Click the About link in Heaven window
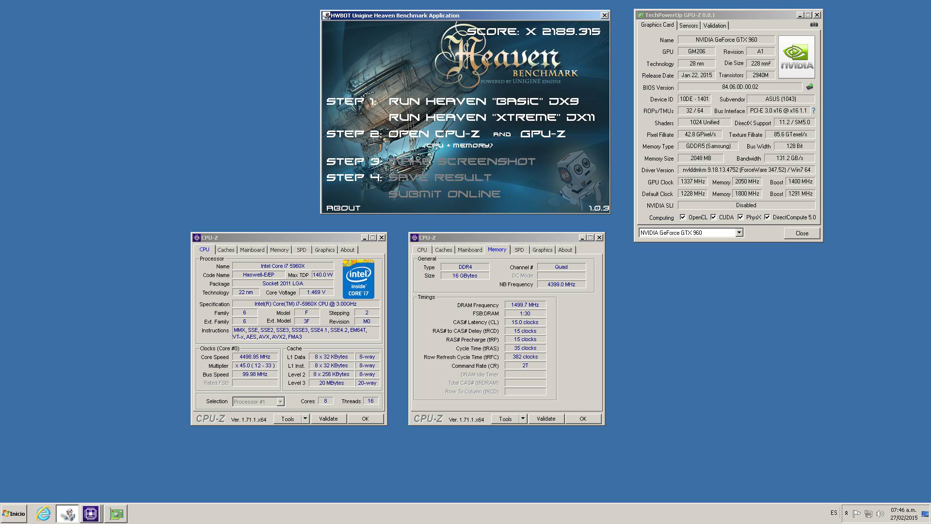The width and height of the screenshot is (931, 524). click(343, 208)
